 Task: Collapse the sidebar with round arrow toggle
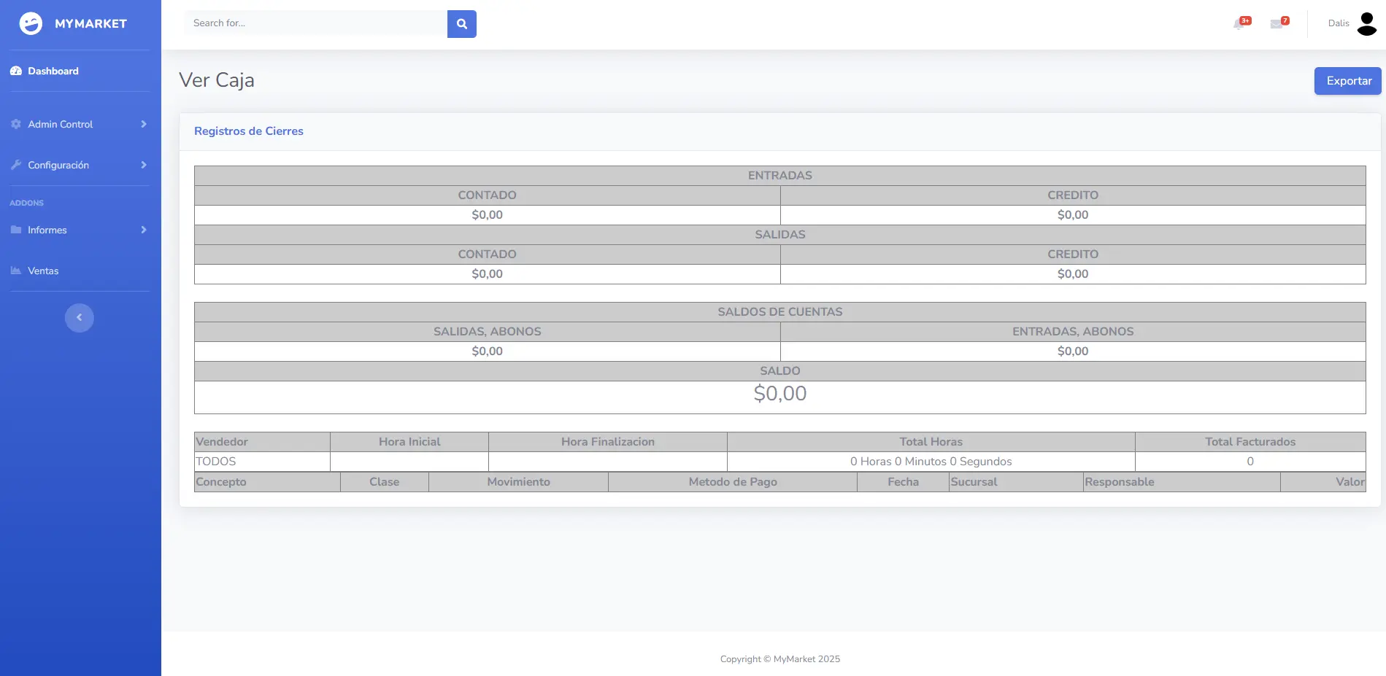[80, 318]
